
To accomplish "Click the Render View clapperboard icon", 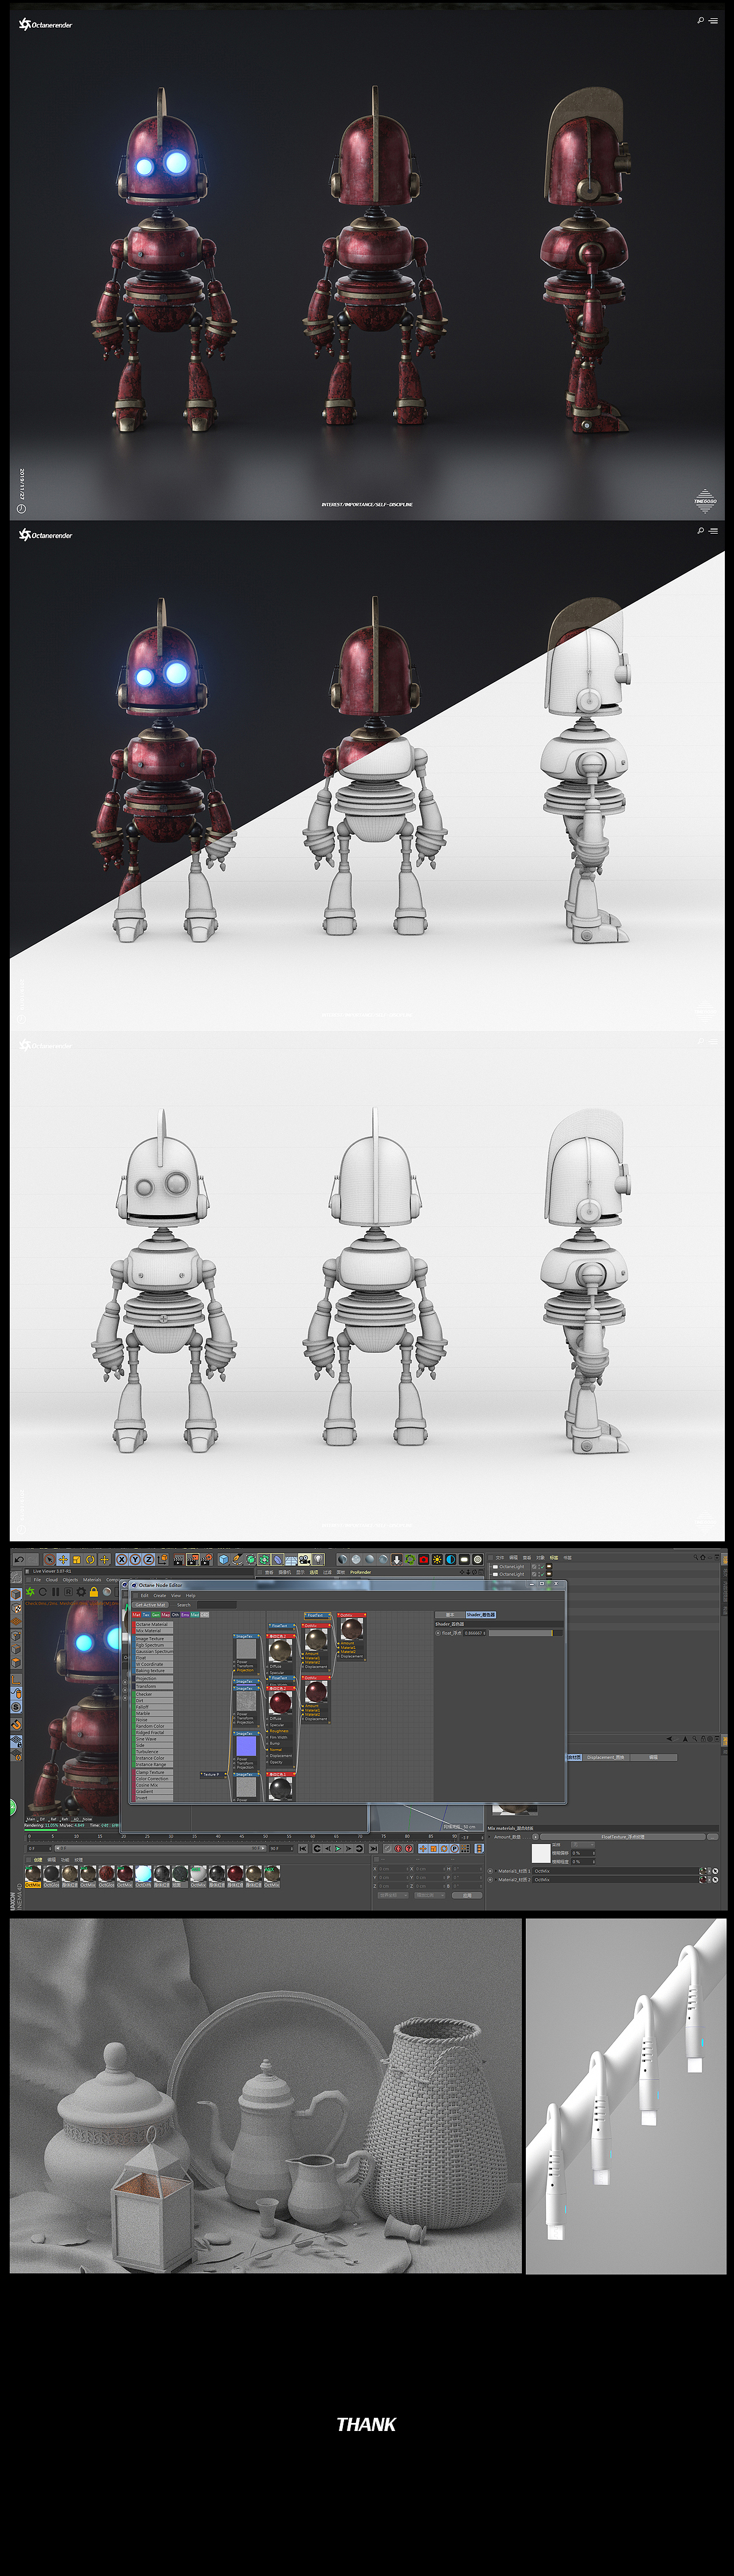I will pyautogui.click(x=178, y=1559).
